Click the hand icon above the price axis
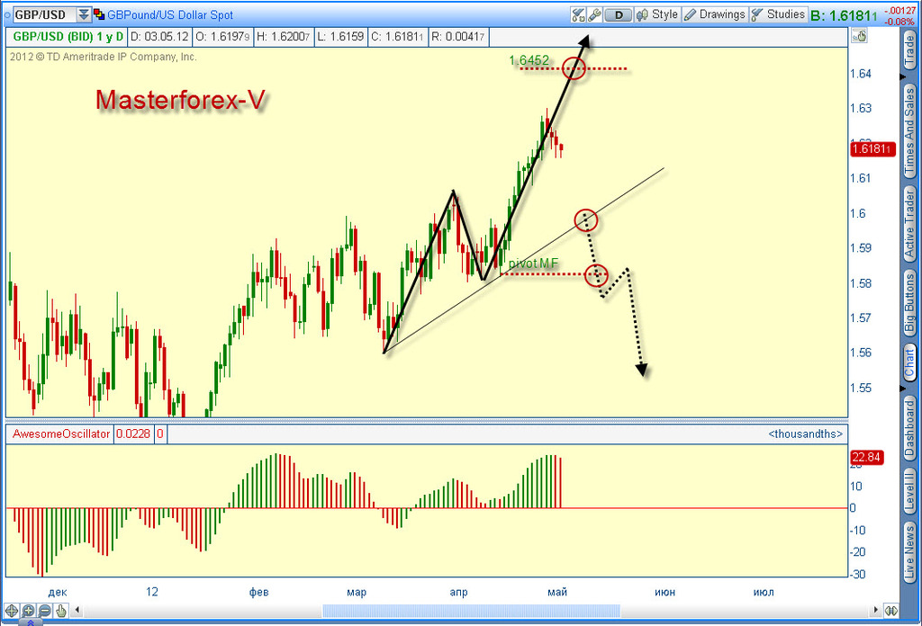The height and width of the screenshot is (626, 922). click(x=859, y=36)
